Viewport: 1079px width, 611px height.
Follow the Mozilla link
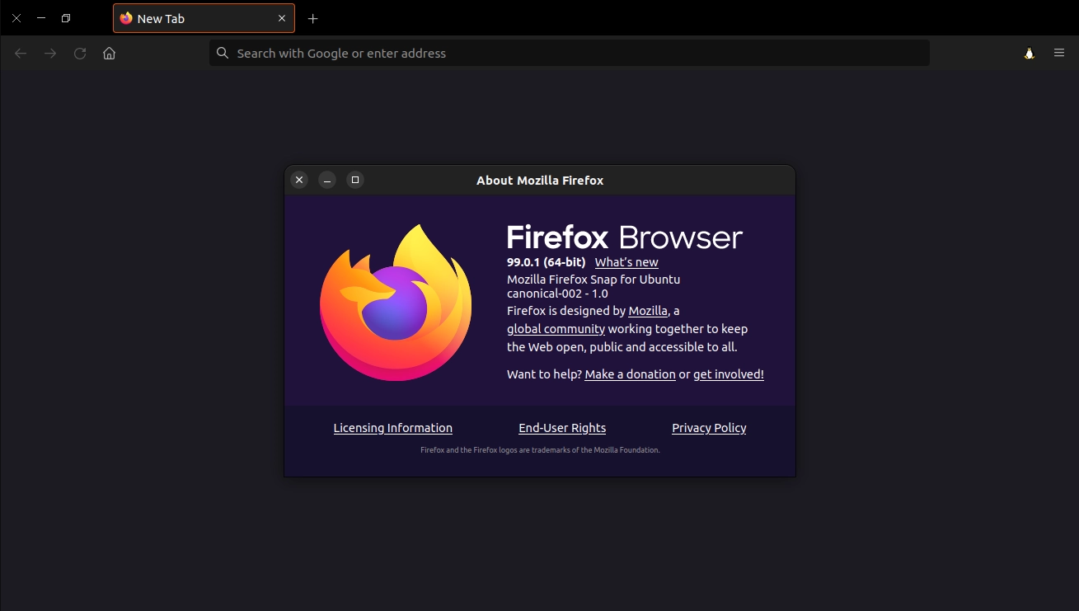(648, 311)
